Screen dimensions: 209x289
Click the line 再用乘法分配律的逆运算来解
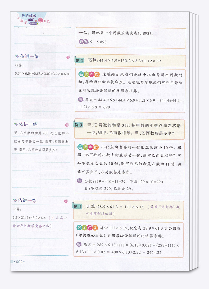135,236
